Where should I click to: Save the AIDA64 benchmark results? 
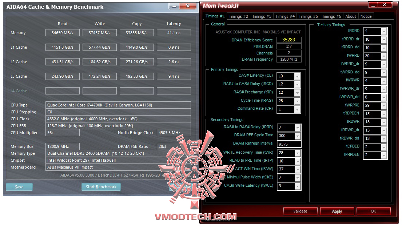tap(19, 187)
